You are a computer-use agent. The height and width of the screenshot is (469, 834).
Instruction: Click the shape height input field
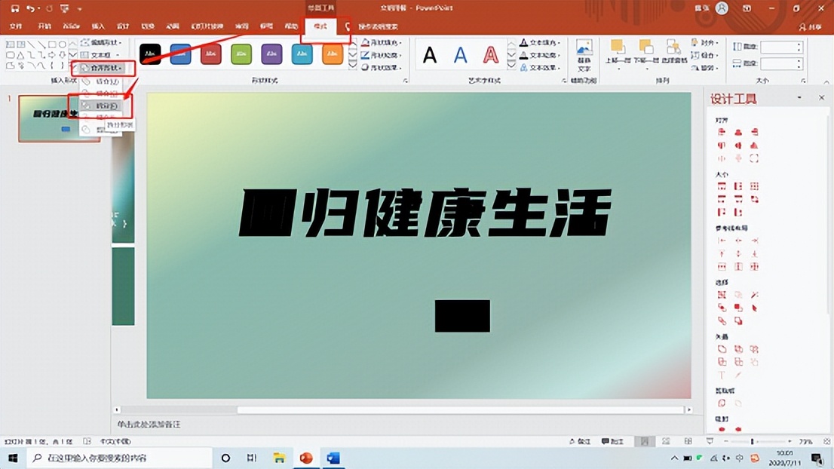click(x=780, y=47)
